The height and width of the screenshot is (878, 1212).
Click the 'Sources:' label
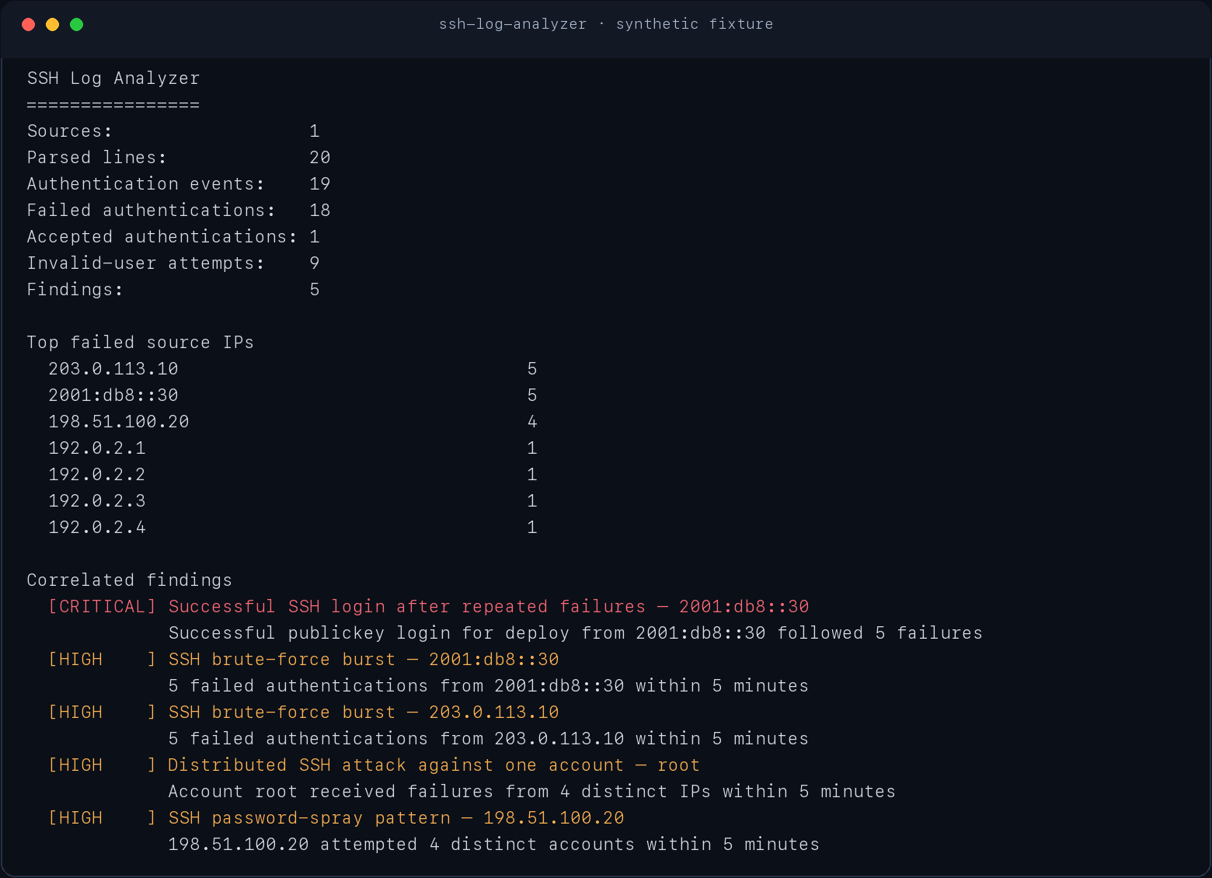click(x=70, y=131)
